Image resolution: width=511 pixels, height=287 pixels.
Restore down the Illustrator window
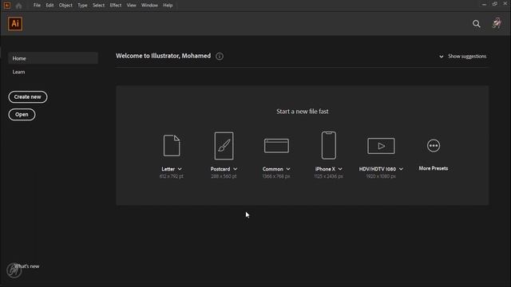pyautogui.click(x=495, y=4)
